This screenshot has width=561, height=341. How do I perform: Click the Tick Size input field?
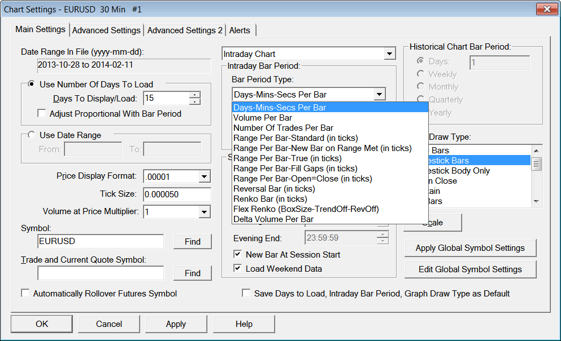coord(177,194)
